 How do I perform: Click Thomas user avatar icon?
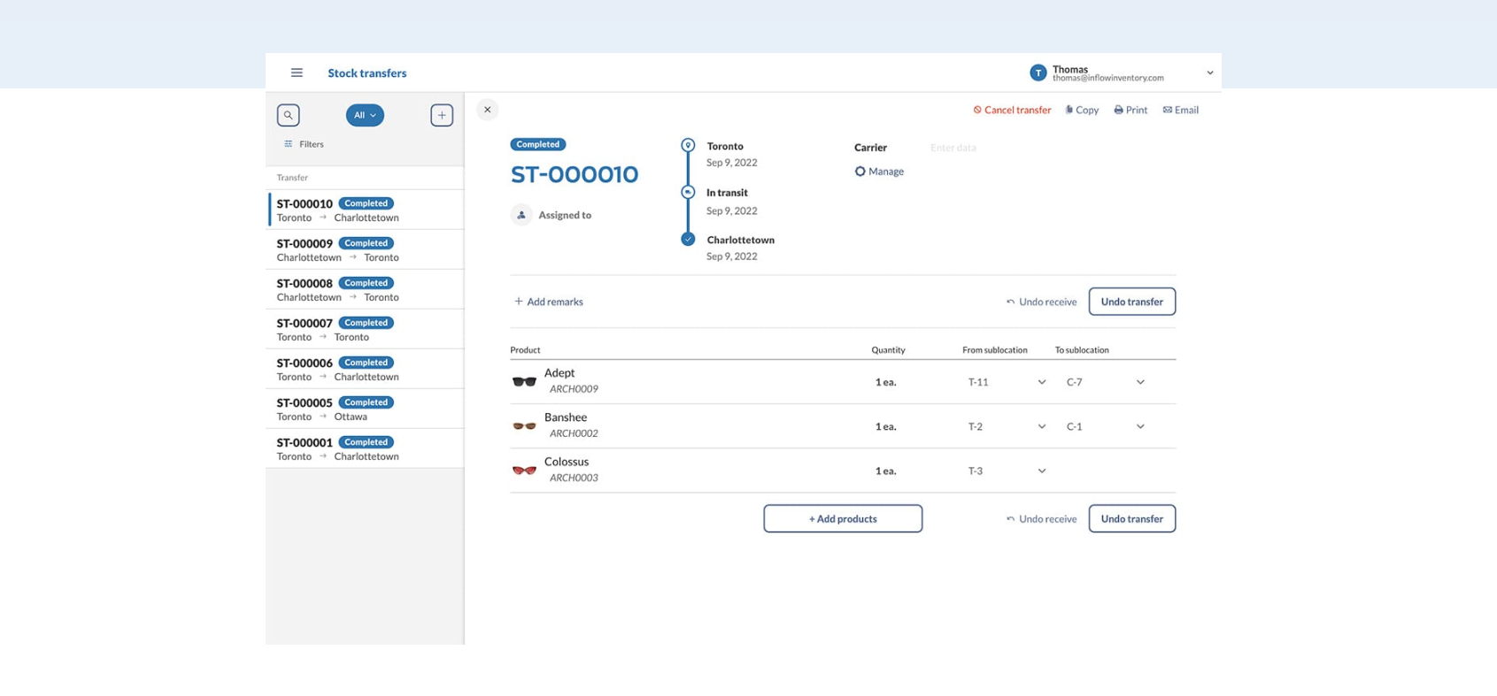[x=1038, y=73]
